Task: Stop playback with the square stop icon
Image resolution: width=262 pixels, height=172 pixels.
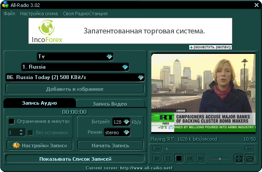Action: pyautogui.click(x=179, y=158)
